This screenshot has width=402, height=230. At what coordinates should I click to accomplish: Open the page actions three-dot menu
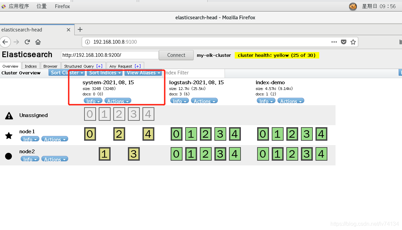(334, 42)
